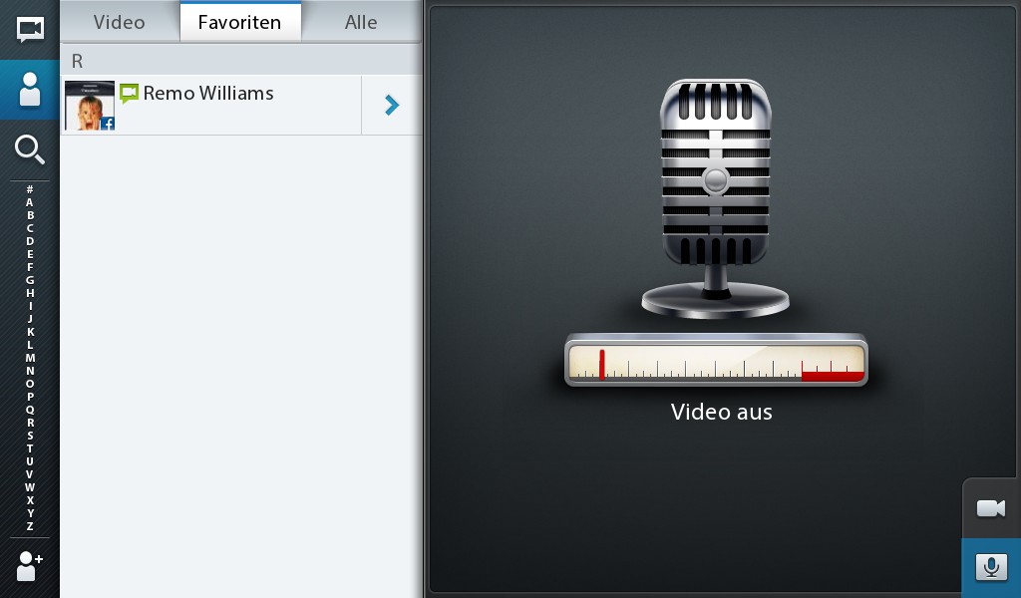Switch to the Favoriten tab
Viewport: 1021px width, 598px height.
pos(240,22)
